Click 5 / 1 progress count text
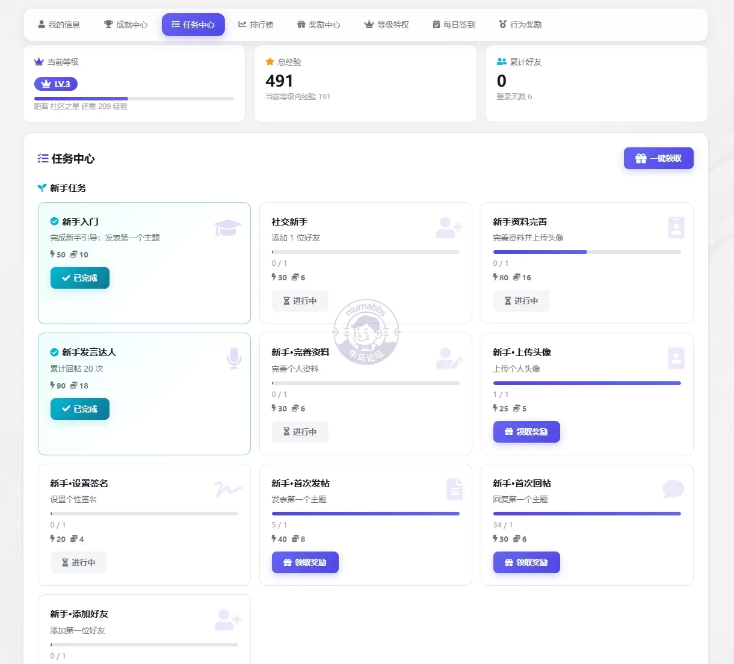734x664 pixels. point(280,525)
